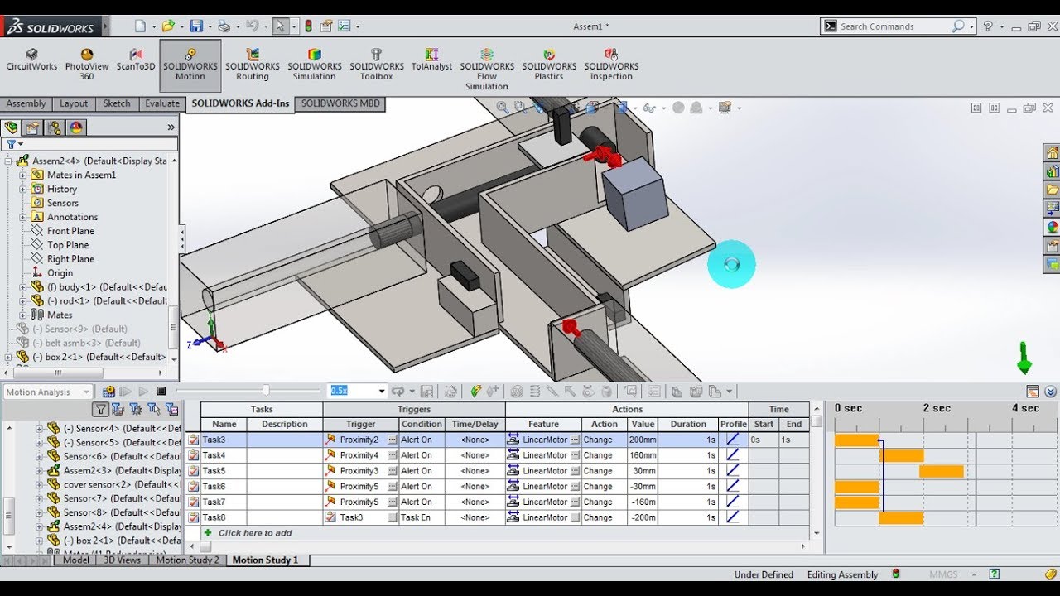This screenshot has height=596, width=1060.
Task: Click the Open file folder icon
Action: (168, 26)
